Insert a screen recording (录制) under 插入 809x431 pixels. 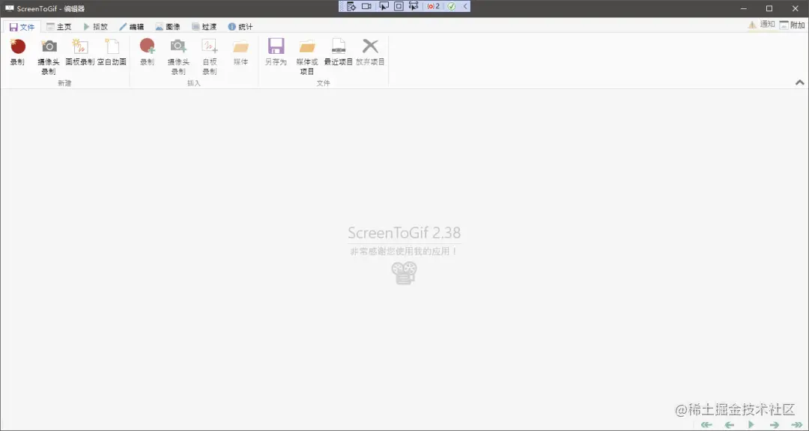[x=147, y=52]
